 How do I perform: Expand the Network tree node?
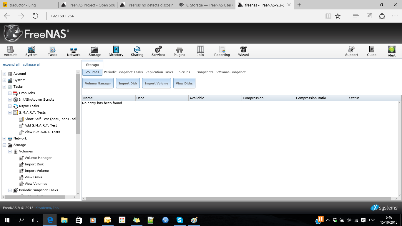pos(4,138)
